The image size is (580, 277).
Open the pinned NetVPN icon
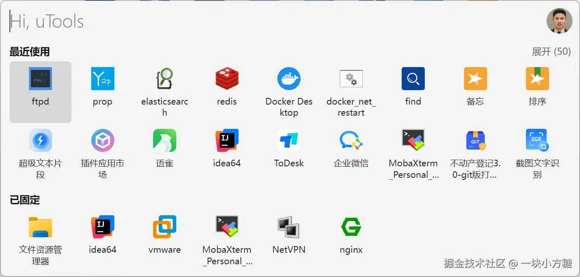[x=289, y=227]
